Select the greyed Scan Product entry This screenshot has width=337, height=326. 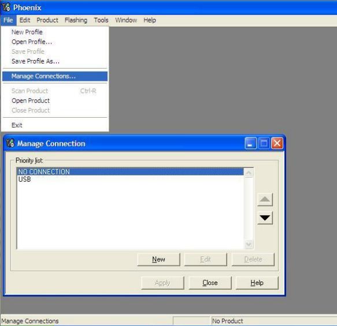(55, 91)
